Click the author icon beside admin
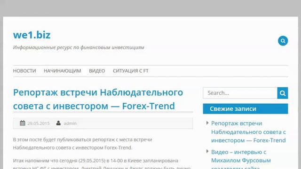The image size is (301, 169). coord(58,123)
